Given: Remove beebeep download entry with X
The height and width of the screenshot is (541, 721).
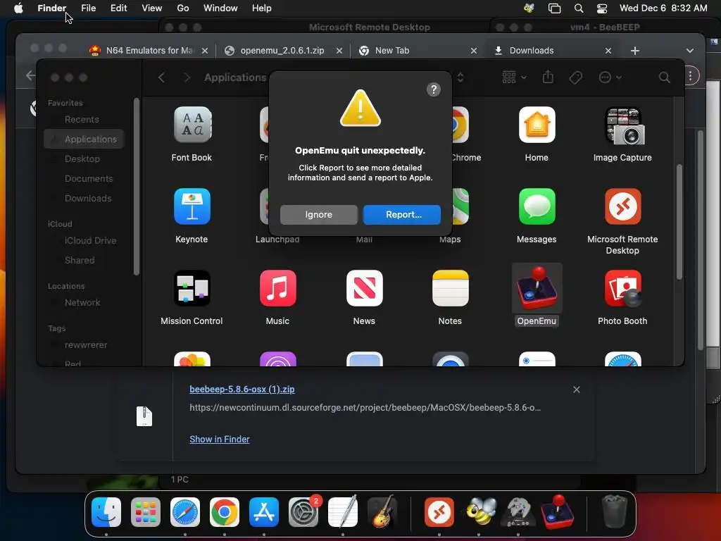Looking at the screenshot, I should point(577,390).
